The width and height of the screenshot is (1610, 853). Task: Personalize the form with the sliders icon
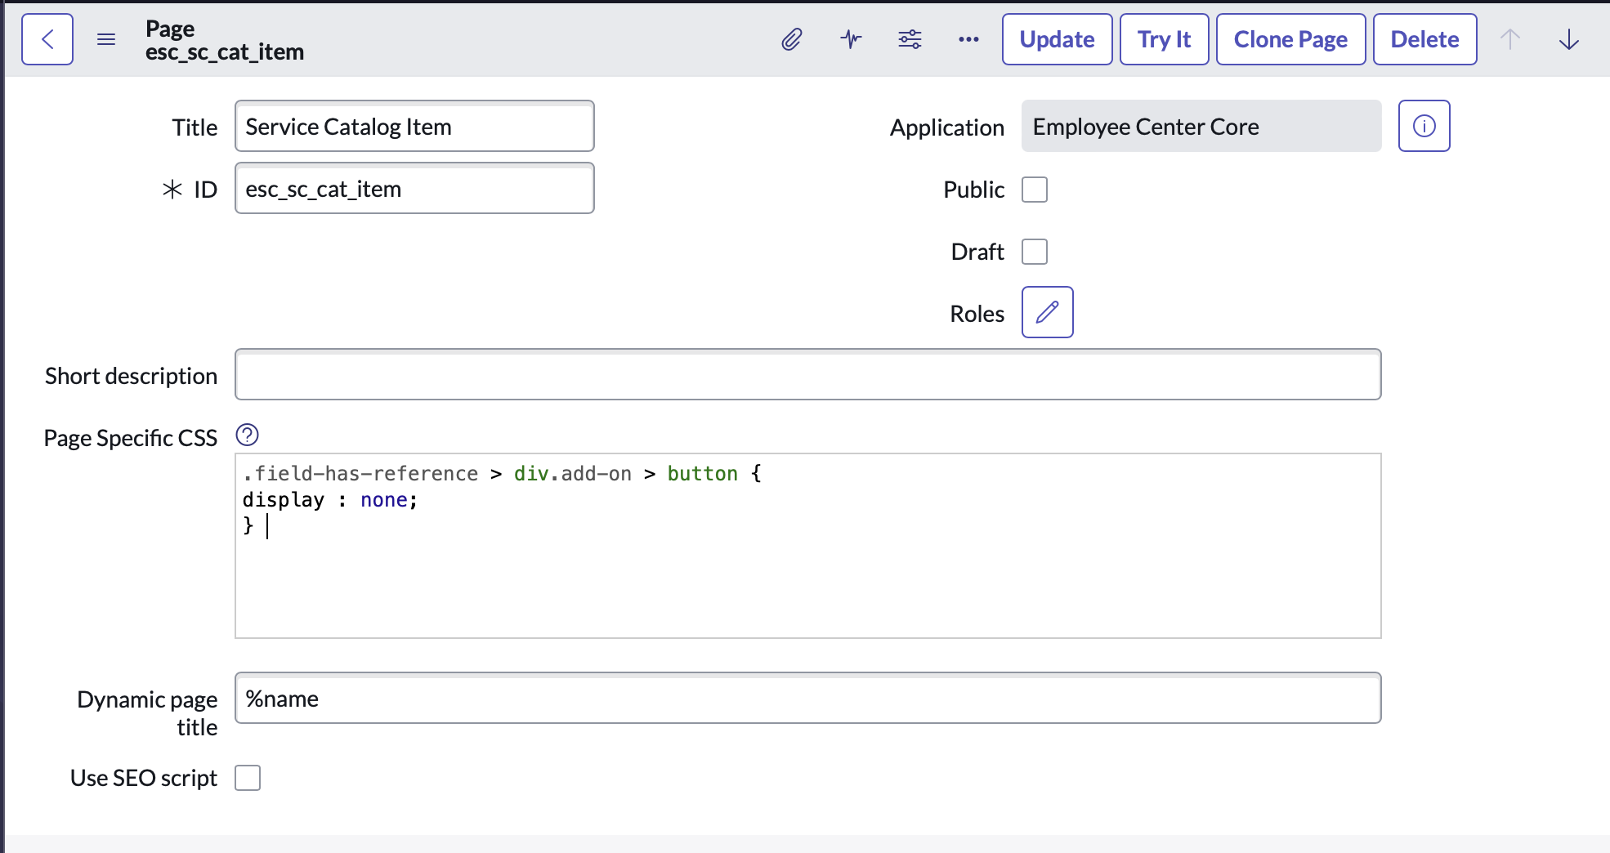coord(910,38)
